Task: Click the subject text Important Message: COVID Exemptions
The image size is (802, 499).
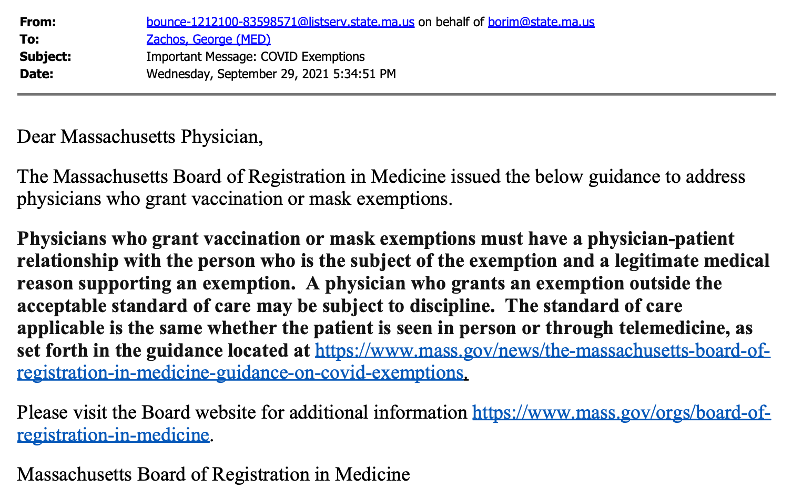Action: (x=256, y=57)
